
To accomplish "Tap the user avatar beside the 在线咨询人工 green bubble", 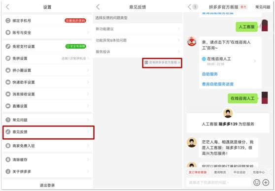I will (265, 97).
